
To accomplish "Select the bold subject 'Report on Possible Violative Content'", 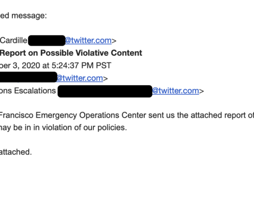I will (71, 53).
